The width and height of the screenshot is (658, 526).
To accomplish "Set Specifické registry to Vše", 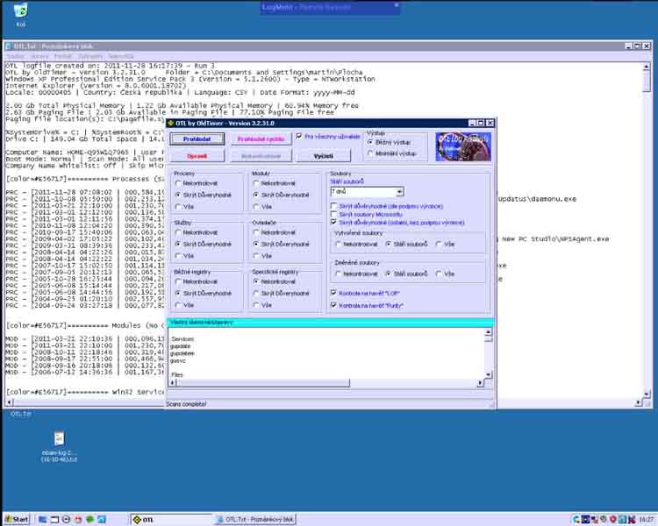I will pos(256,305).
